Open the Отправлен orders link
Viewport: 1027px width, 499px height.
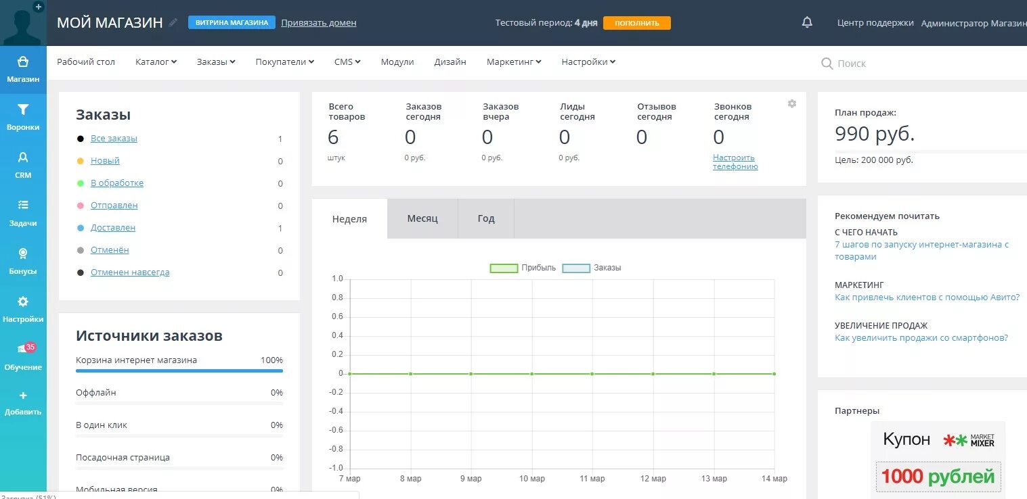[x=114, y=205]
